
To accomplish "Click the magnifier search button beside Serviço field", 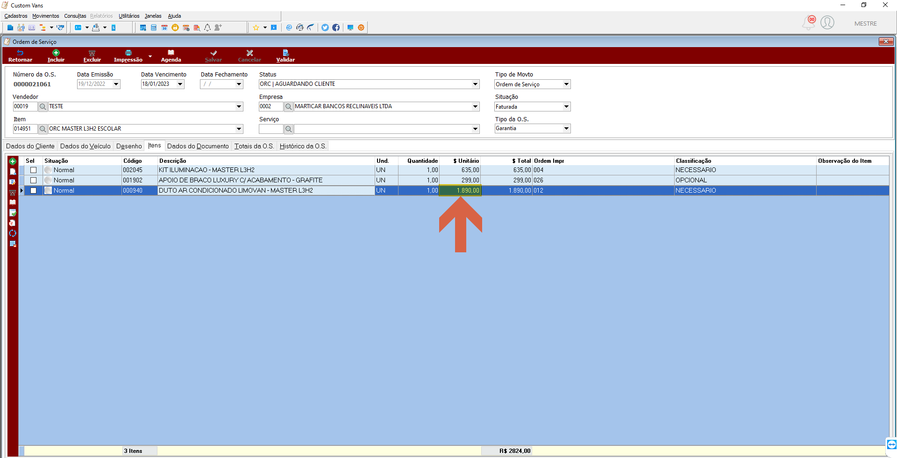I will pos(288,129).
